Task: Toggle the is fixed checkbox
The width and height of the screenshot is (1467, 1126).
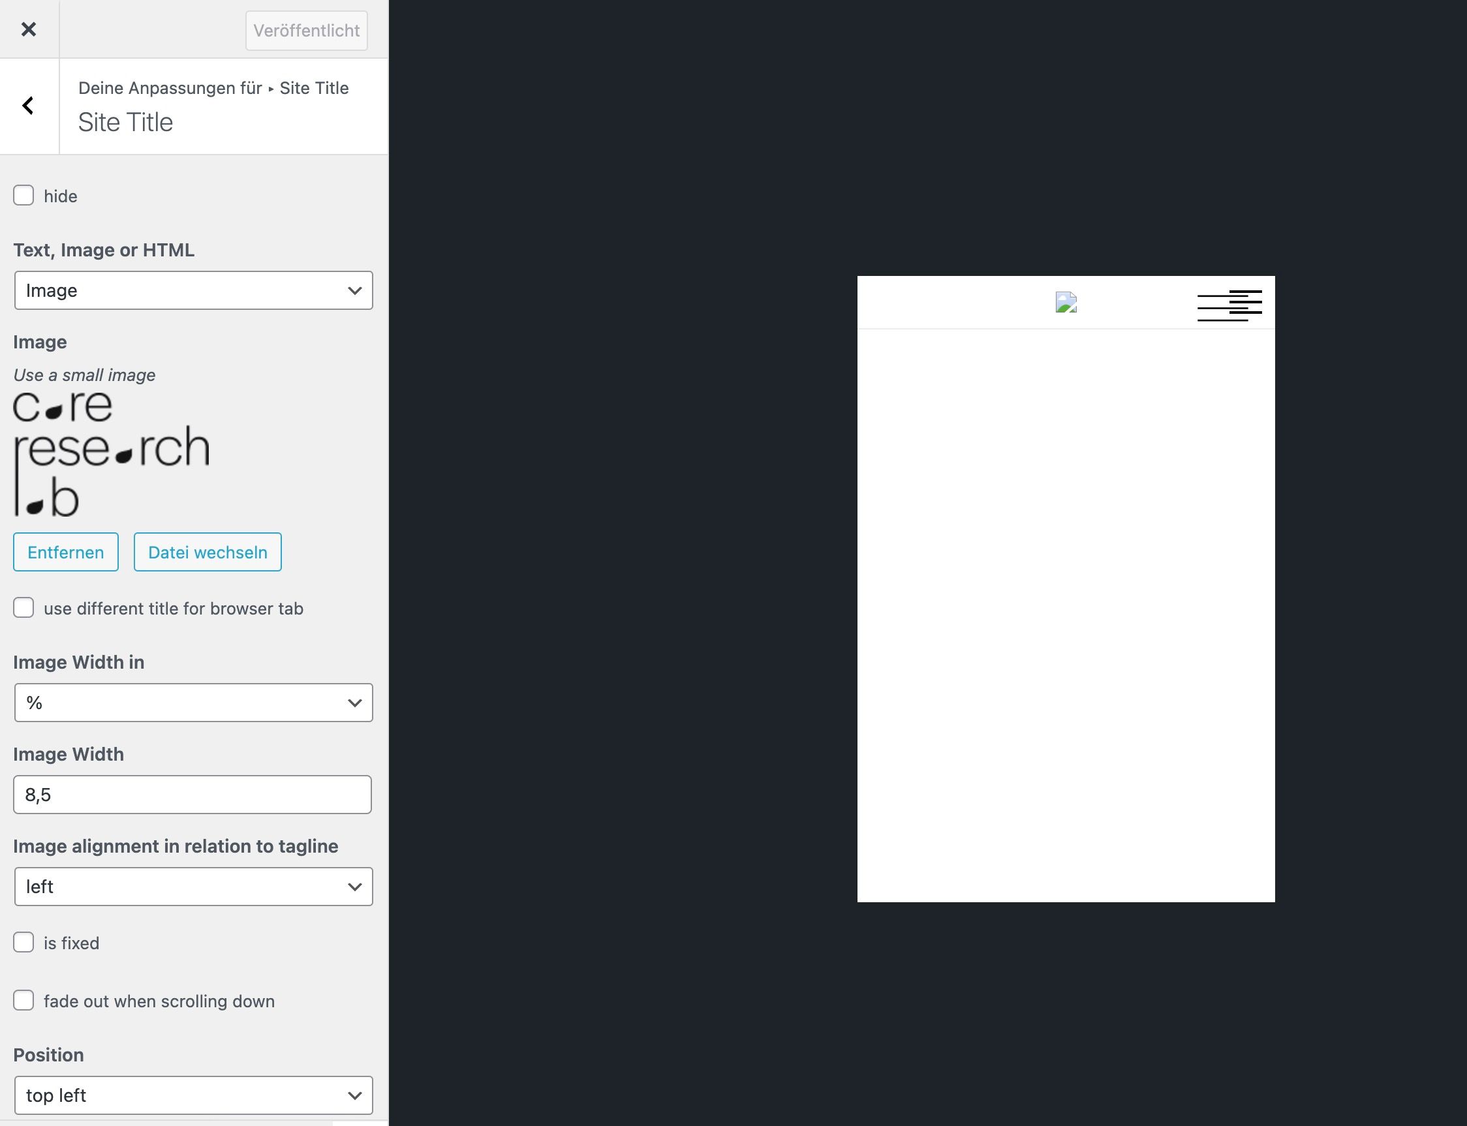Action: pos(23,942)
